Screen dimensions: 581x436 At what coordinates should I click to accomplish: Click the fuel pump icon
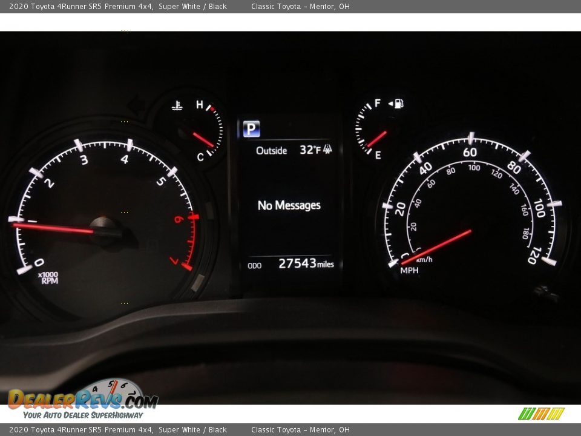point(398,104)
